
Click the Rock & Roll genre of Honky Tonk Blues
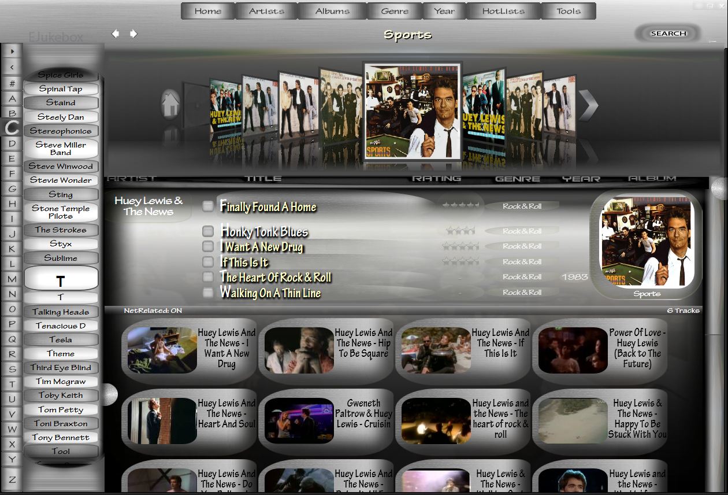point(522,231)
